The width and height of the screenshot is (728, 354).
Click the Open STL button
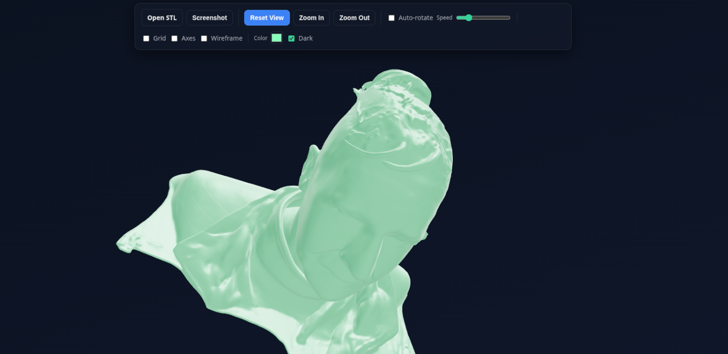click(x=162, y=17)
